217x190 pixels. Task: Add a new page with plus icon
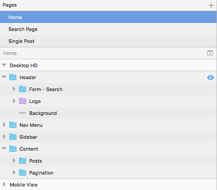coord(211,5)
